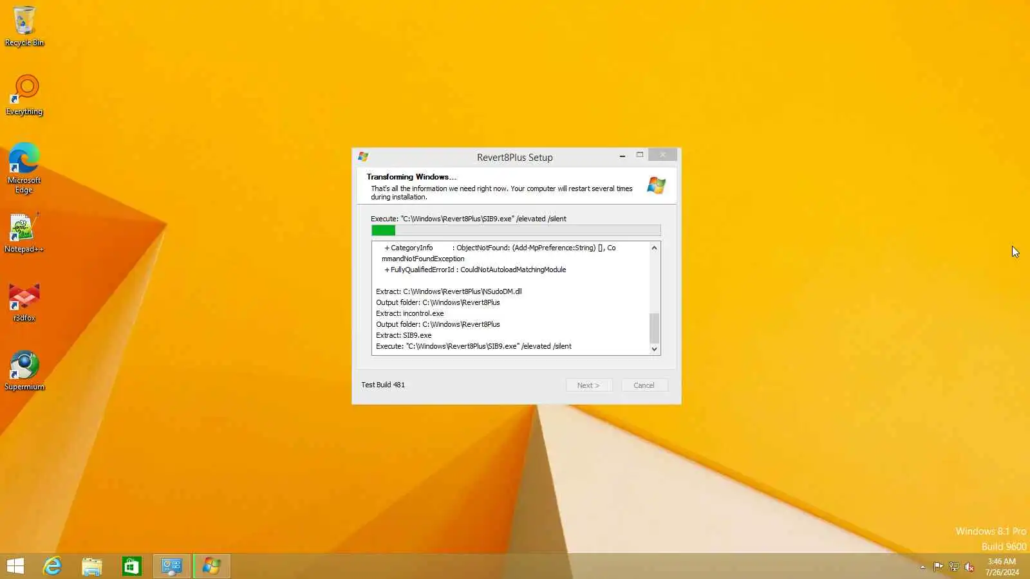Screen dimensions: 1030x579
Task: Switch to the Control Panel taskbar item
Action: (x=172, y=566)
